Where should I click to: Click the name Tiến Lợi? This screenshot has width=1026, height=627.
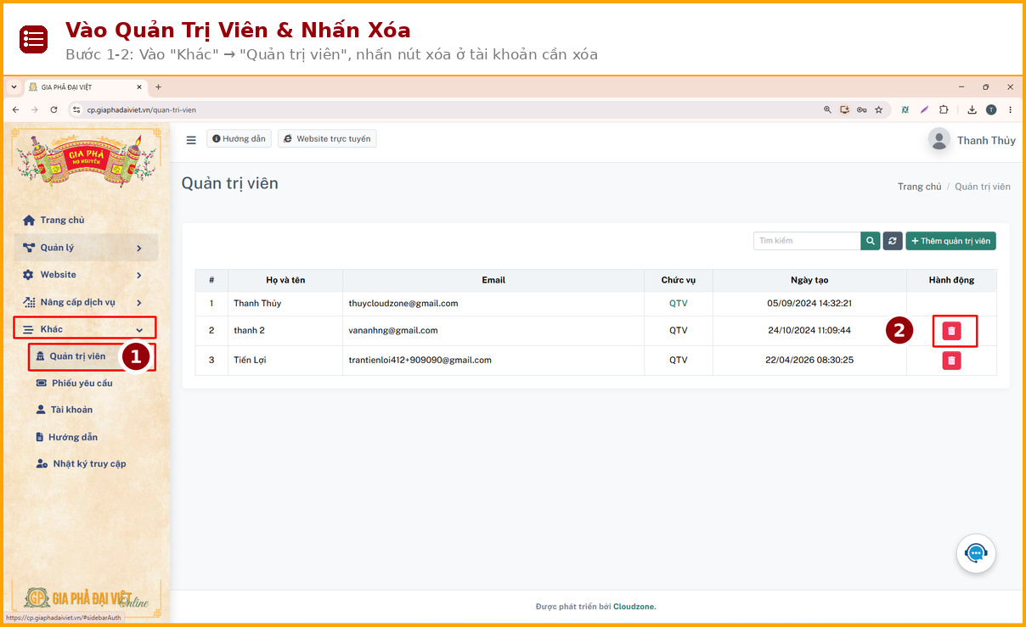[x=250, y=361]
